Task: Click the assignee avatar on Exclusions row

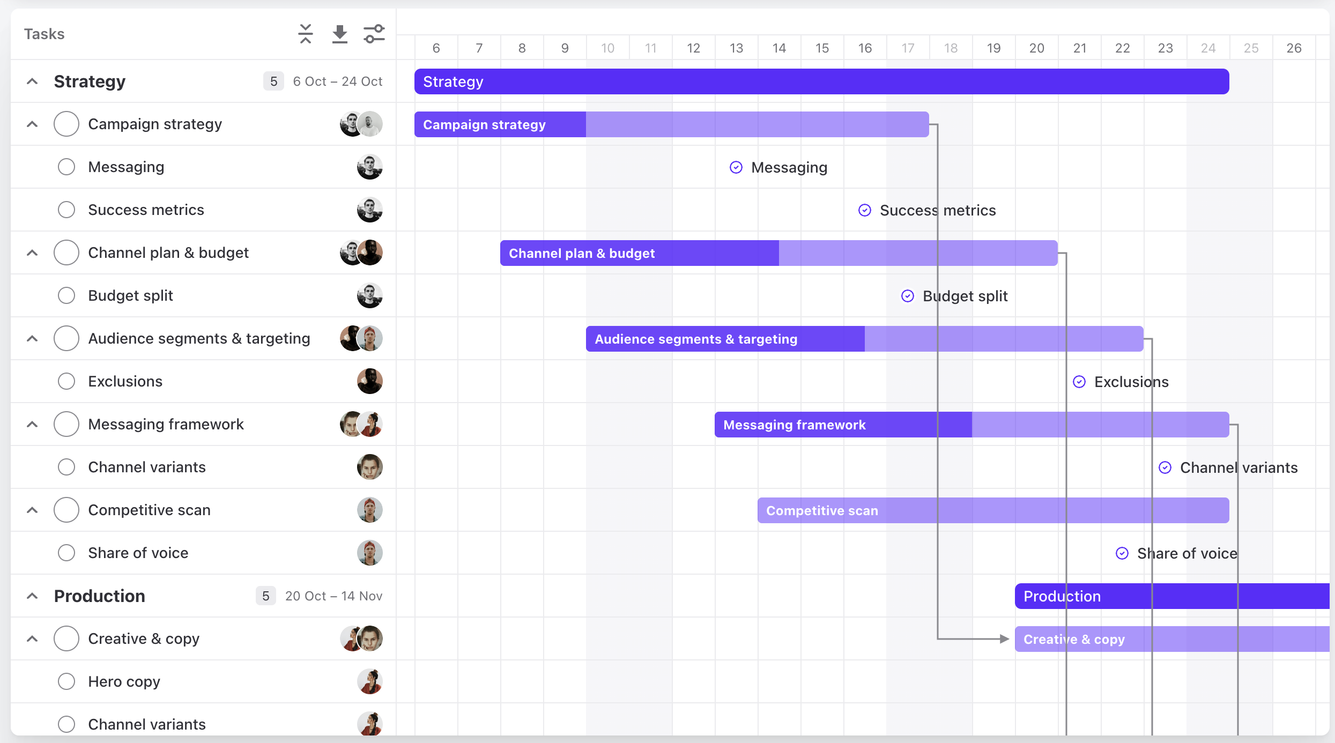Action: pyautogui.click(x=370, y=381)
